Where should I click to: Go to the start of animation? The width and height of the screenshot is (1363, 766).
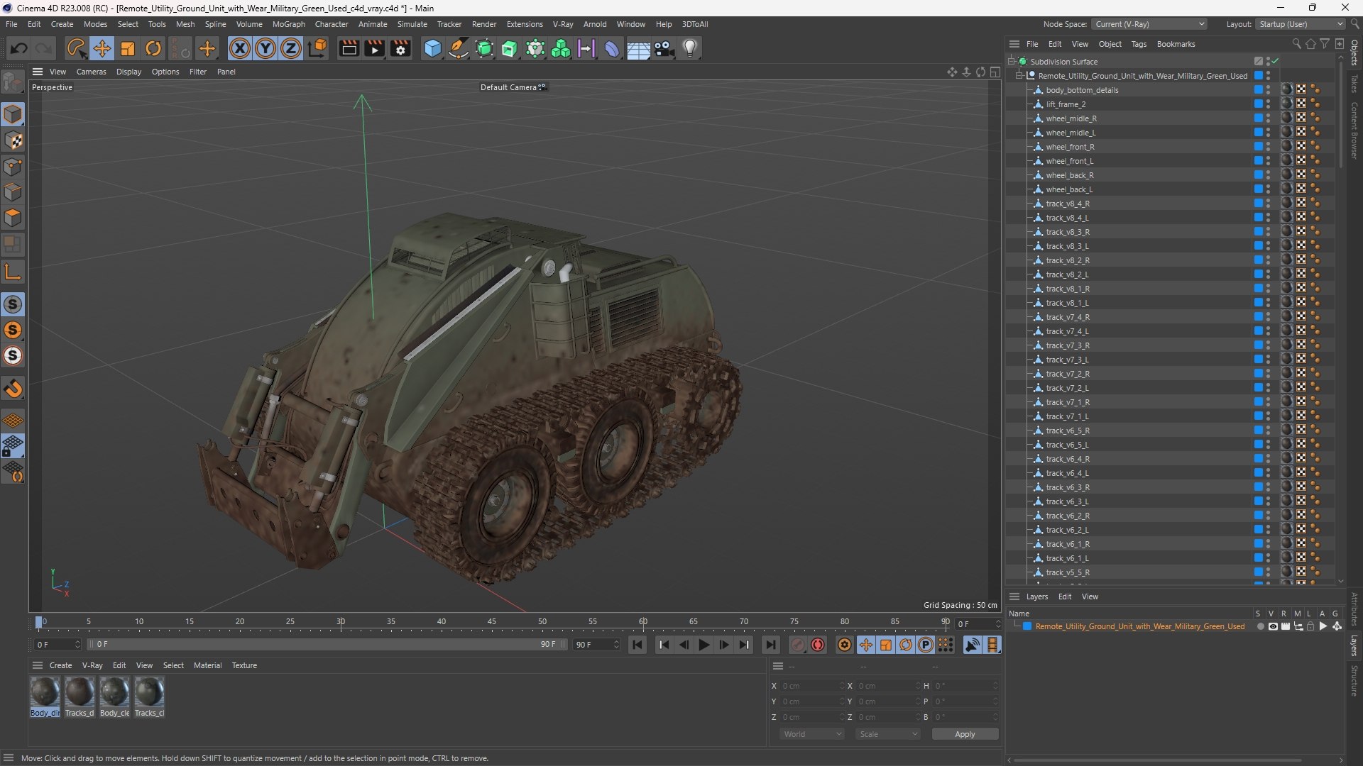tap(637, 645)
